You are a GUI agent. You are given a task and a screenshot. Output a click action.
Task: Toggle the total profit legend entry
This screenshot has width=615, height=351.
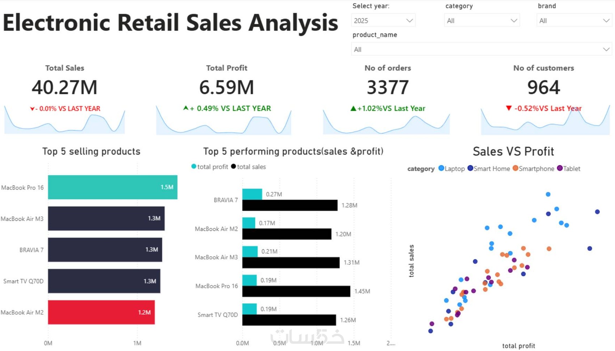point(210,166)
